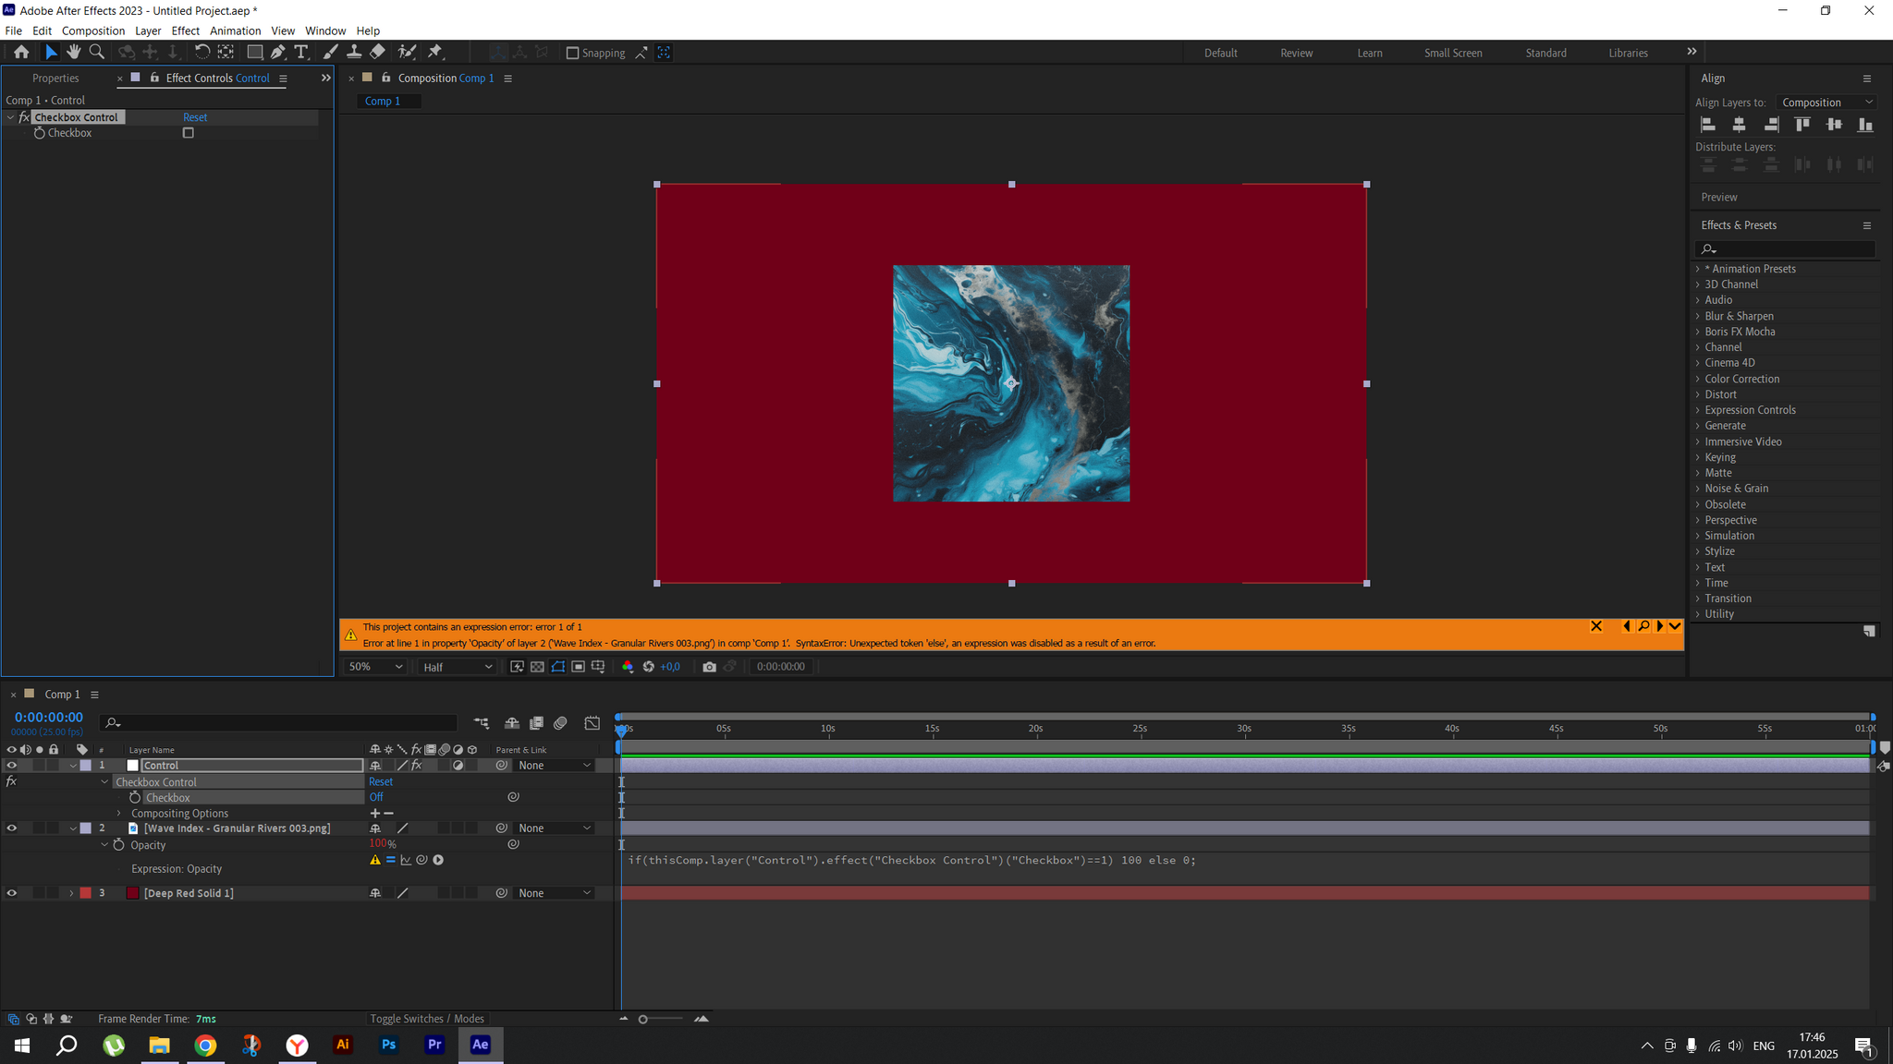
Task: Select the Rotation tool
Action: pyautogui.click(x=202, y=53)
